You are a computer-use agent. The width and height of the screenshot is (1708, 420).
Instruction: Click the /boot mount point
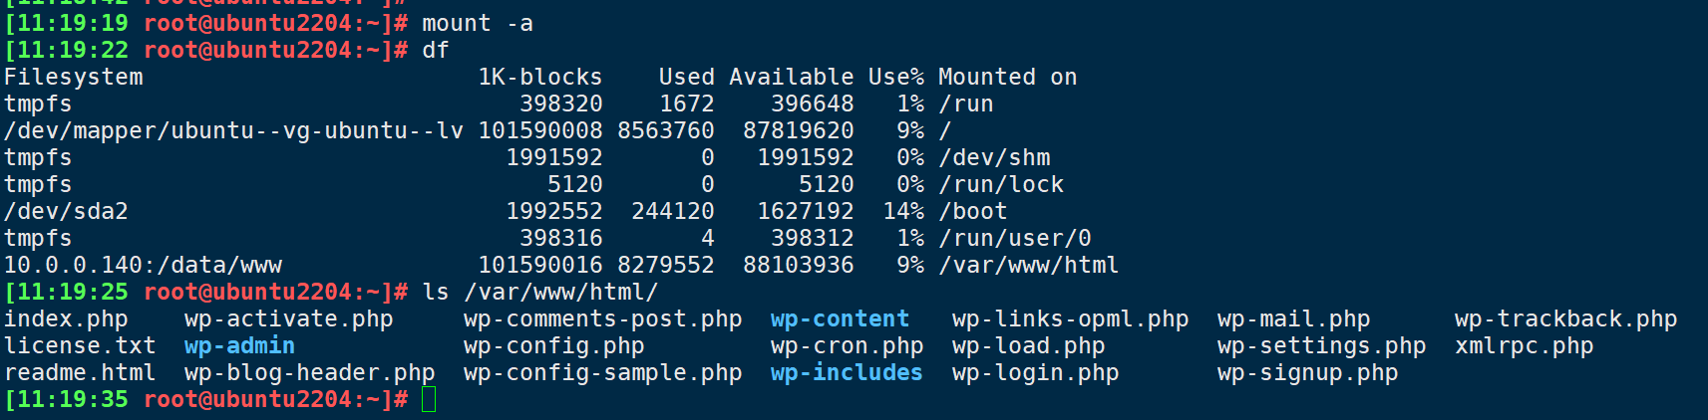click(x=972, y=212)
